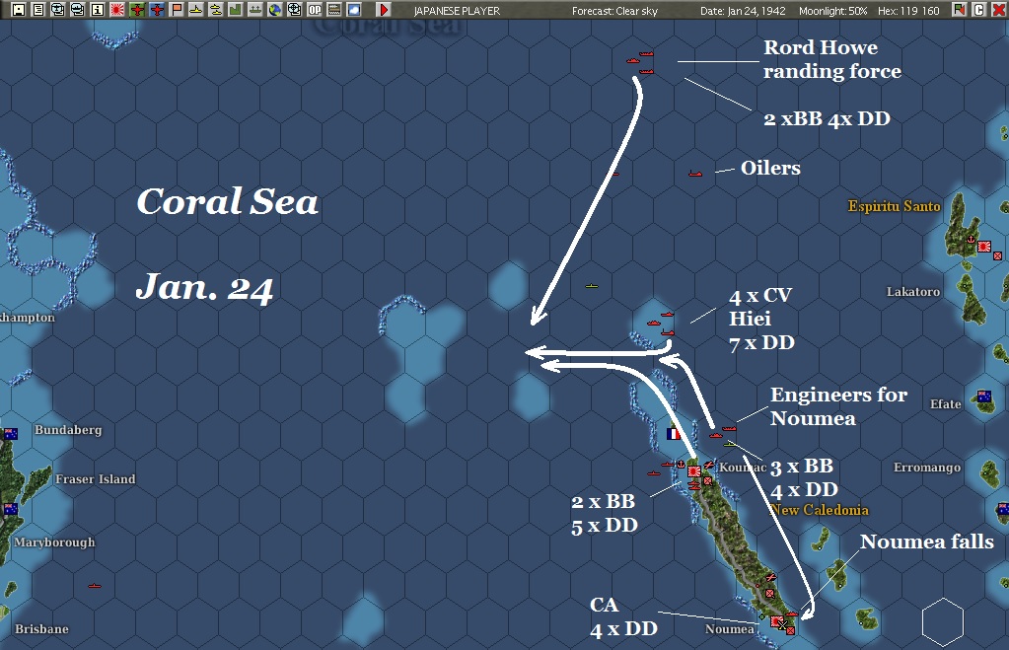This screenshot has height=650, width=1009.
Task: Click the 'Moonlight: 50%' status text
Action: point(832,11)
